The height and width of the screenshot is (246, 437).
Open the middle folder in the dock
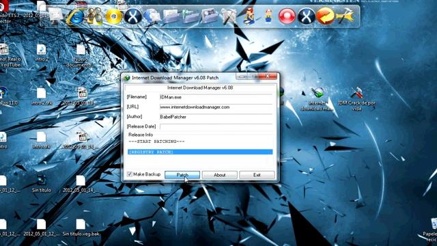click(191, 16)
